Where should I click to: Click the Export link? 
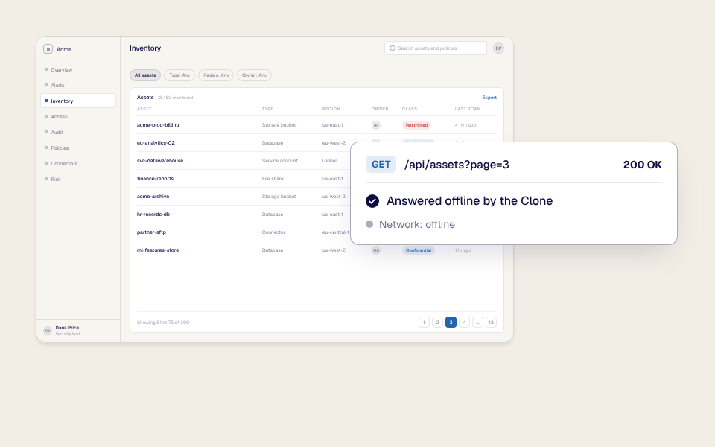pos(489,97)
